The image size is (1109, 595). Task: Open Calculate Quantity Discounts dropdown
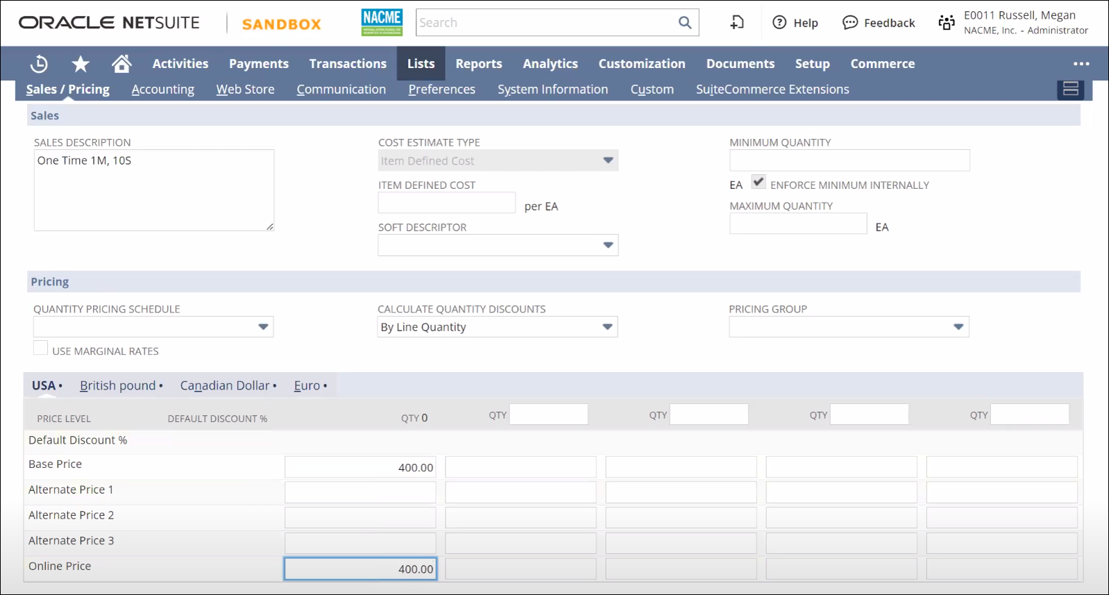point(607,327)
